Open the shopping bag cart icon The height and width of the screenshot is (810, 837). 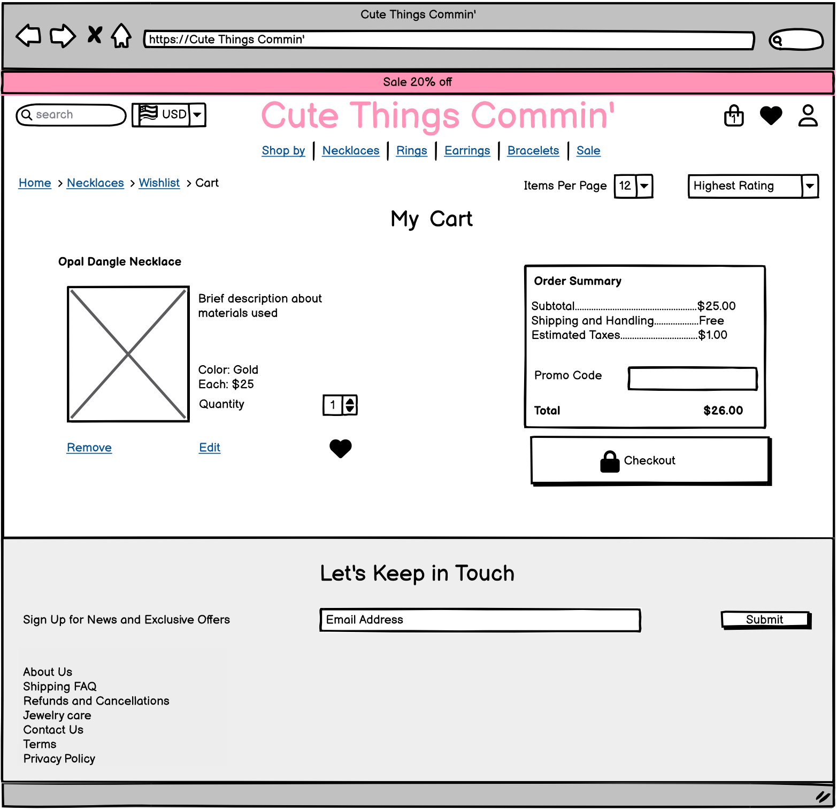pyautogui.click(x=734, y=115)
